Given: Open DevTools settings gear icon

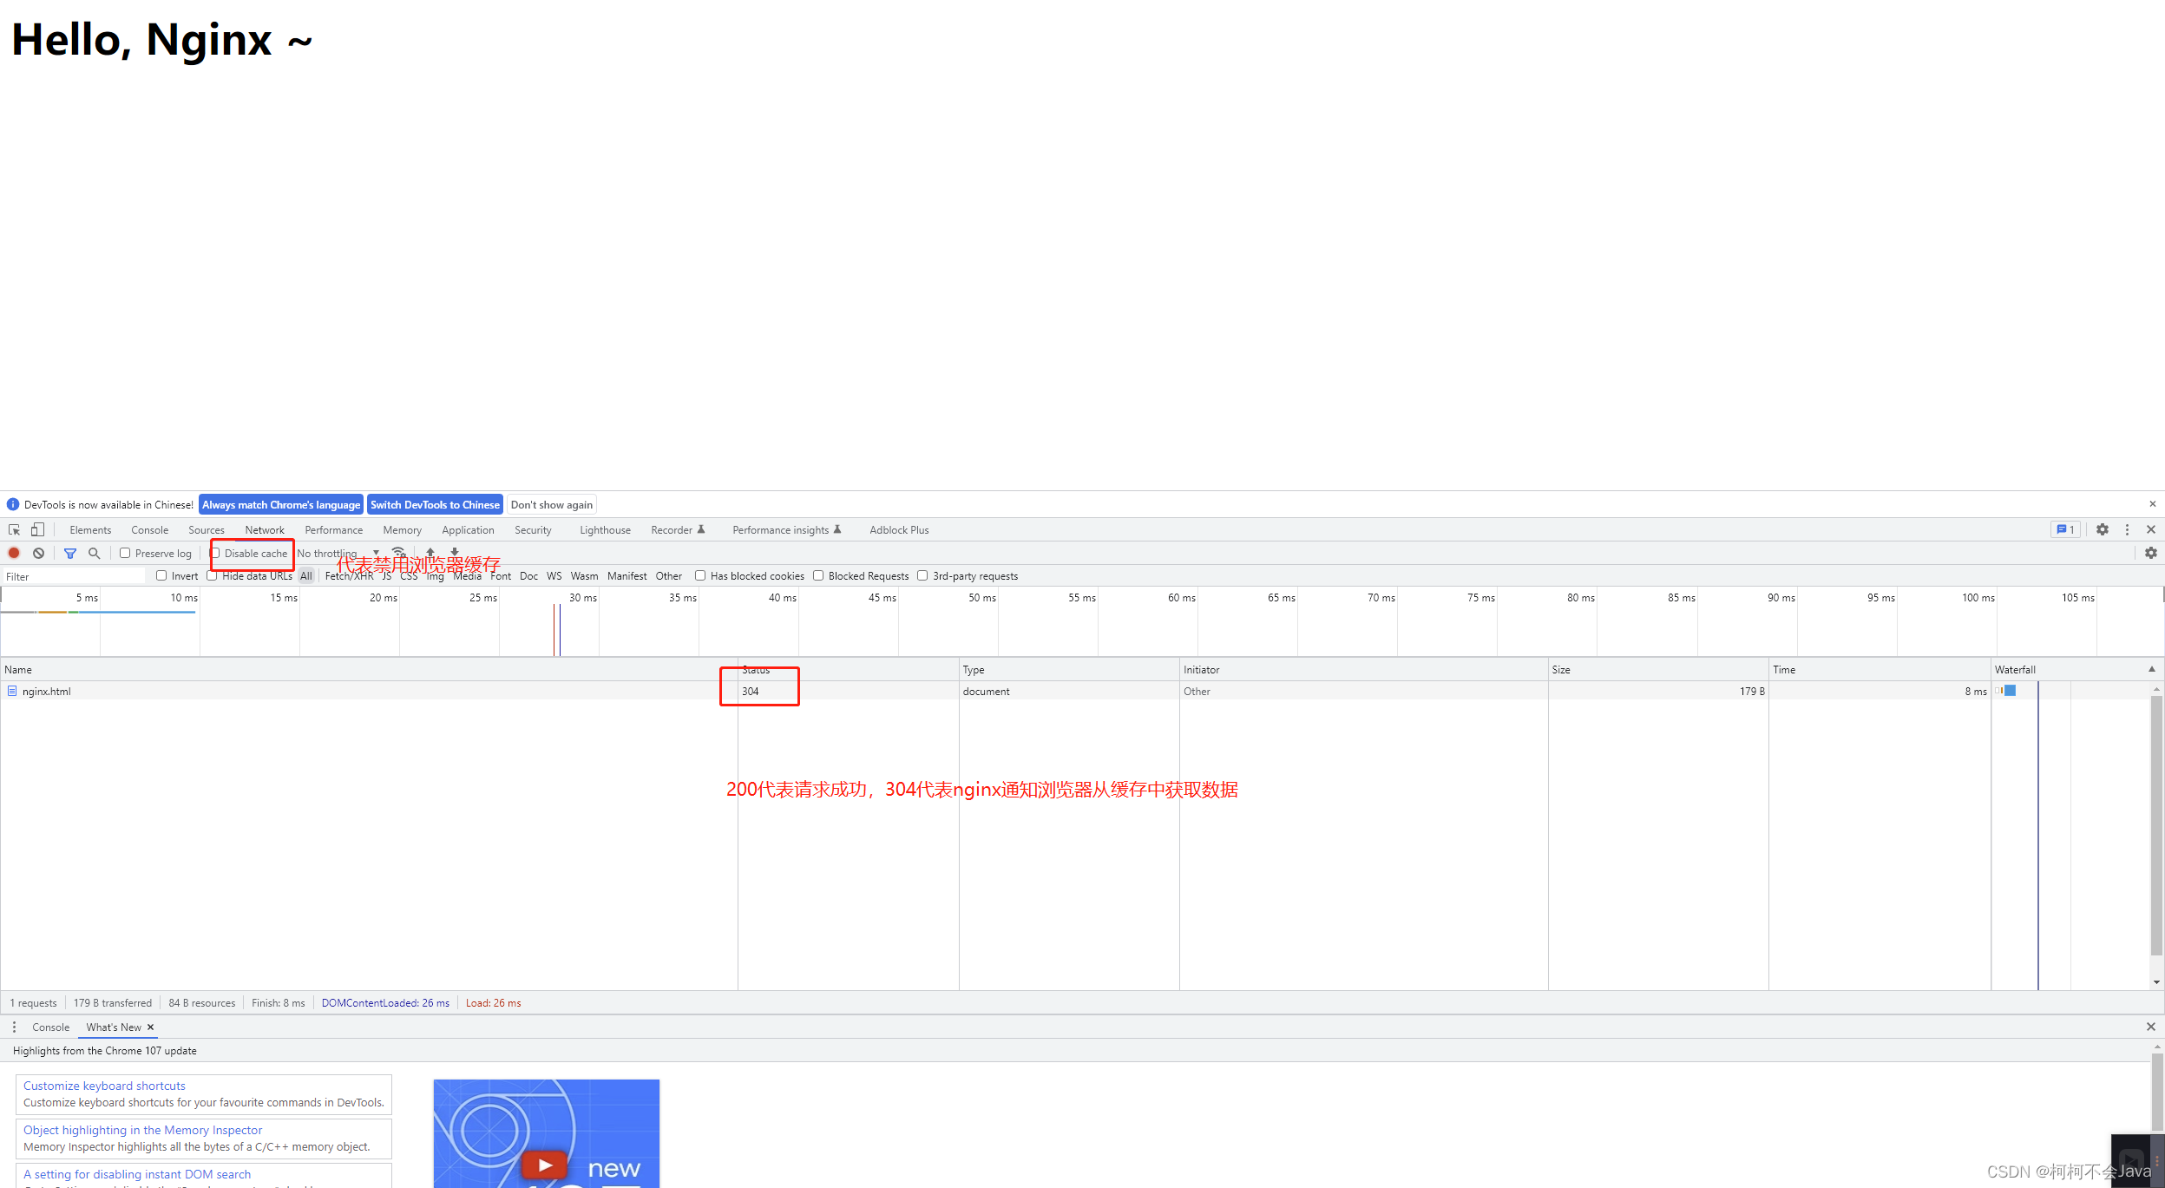Looking at the screenshot, I should [2102, 529].
